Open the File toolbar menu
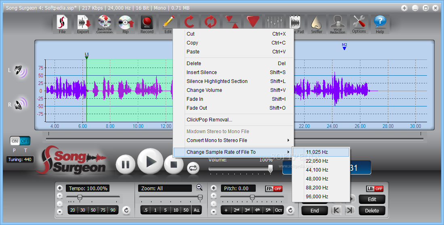Screen dimensions: 444x225 (x=62, y=24)
